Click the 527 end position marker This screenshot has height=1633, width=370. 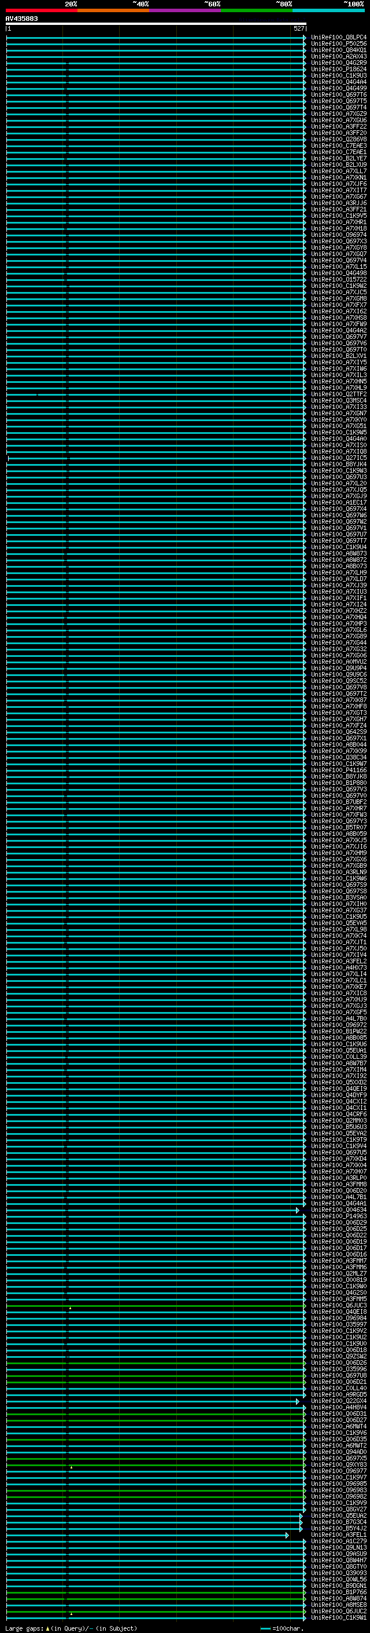(299, 28)
